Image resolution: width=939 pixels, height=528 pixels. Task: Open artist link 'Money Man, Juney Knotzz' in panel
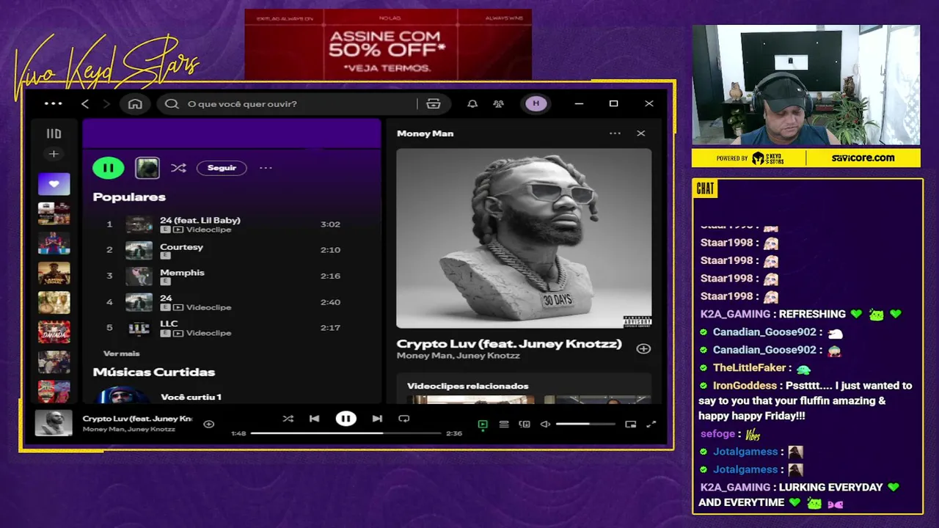pyautogui.click(x=458, y=356)
